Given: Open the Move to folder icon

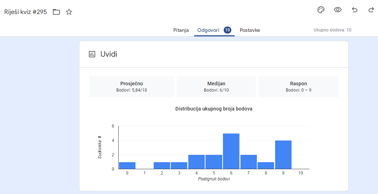Looking at the screenshot, I should coord(56,12).
